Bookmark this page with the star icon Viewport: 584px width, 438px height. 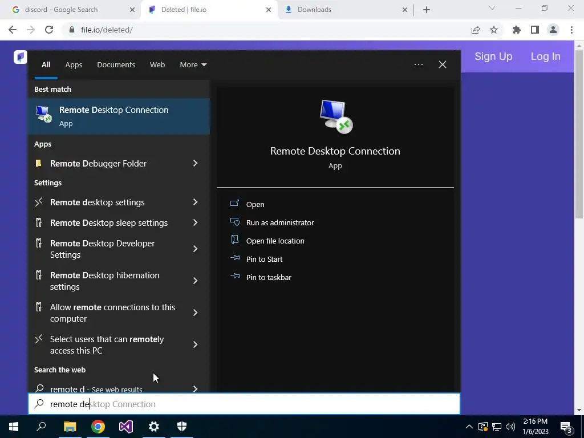click(x=494, y=30)
